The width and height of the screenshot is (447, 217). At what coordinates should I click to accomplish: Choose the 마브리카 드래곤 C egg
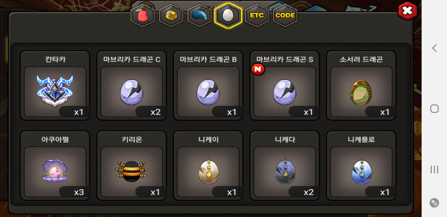pyautogui.click(x=132, y=86)
